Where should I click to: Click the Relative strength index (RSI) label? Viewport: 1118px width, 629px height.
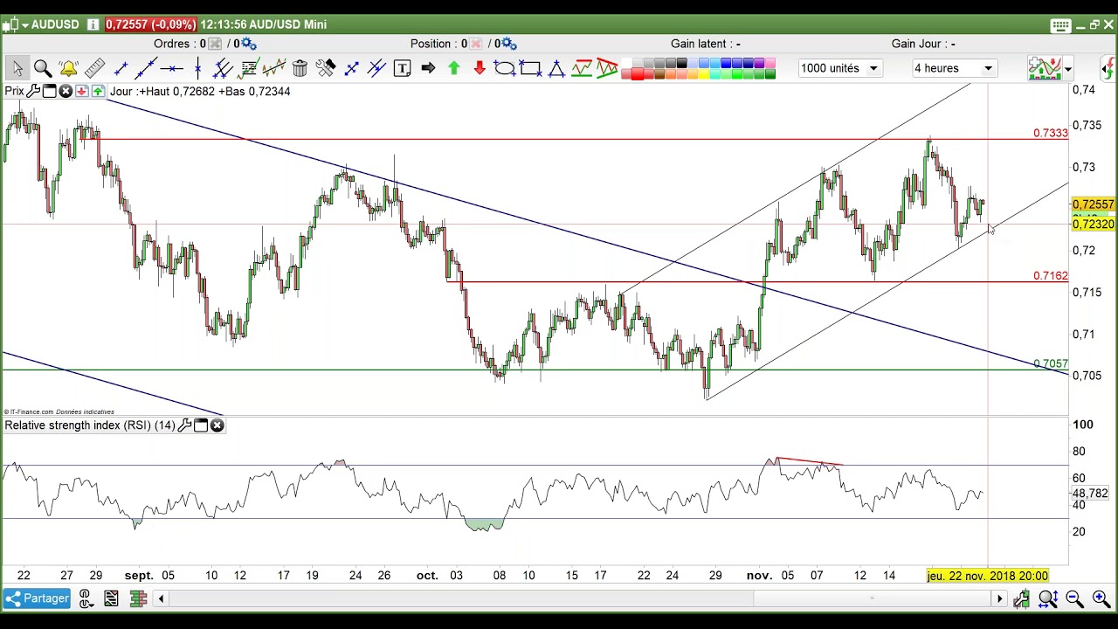[x=90, y=425]
